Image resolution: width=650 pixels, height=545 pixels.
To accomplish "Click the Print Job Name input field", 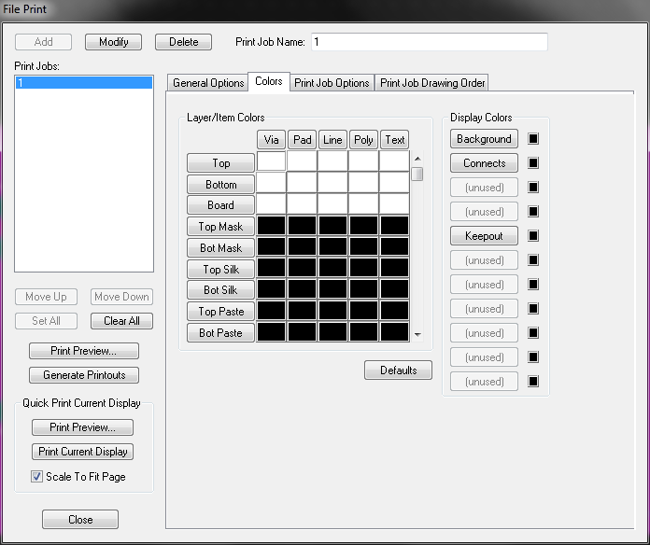I will pos(429,42).
